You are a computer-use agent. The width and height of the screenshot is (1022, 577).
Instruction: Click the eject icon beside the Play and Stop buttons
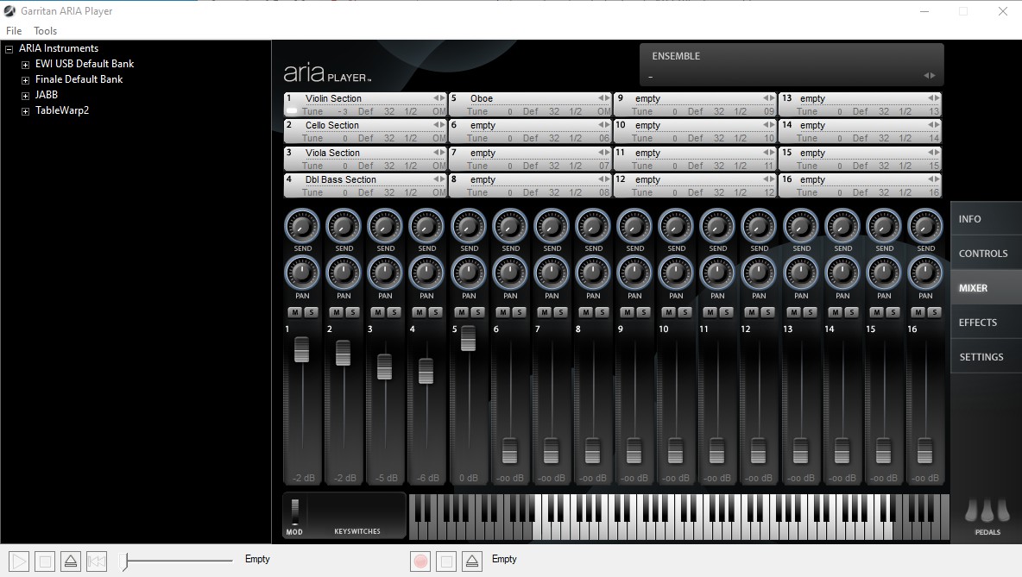tap(71, 561)
